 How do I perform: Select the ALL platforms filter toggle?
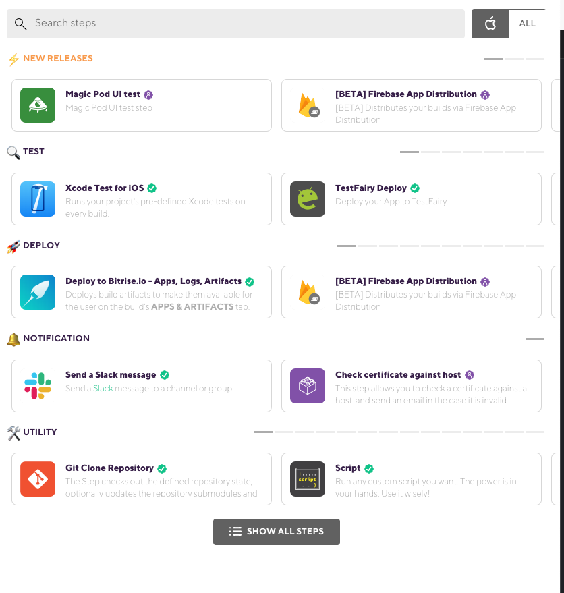coord(528,24)
